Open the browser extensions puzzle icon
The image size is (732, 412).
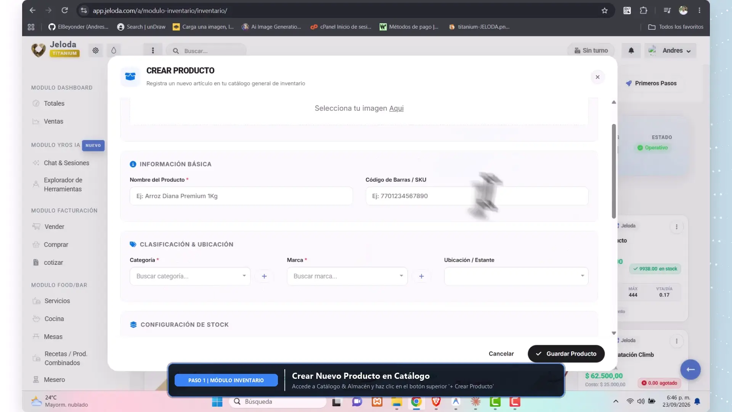click(x=644, y=11)
